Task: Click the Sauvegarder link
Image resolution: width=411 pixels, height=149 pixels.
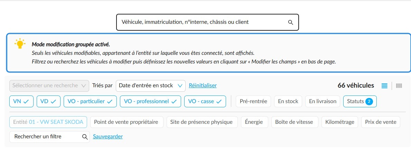Action: point(108,137)
